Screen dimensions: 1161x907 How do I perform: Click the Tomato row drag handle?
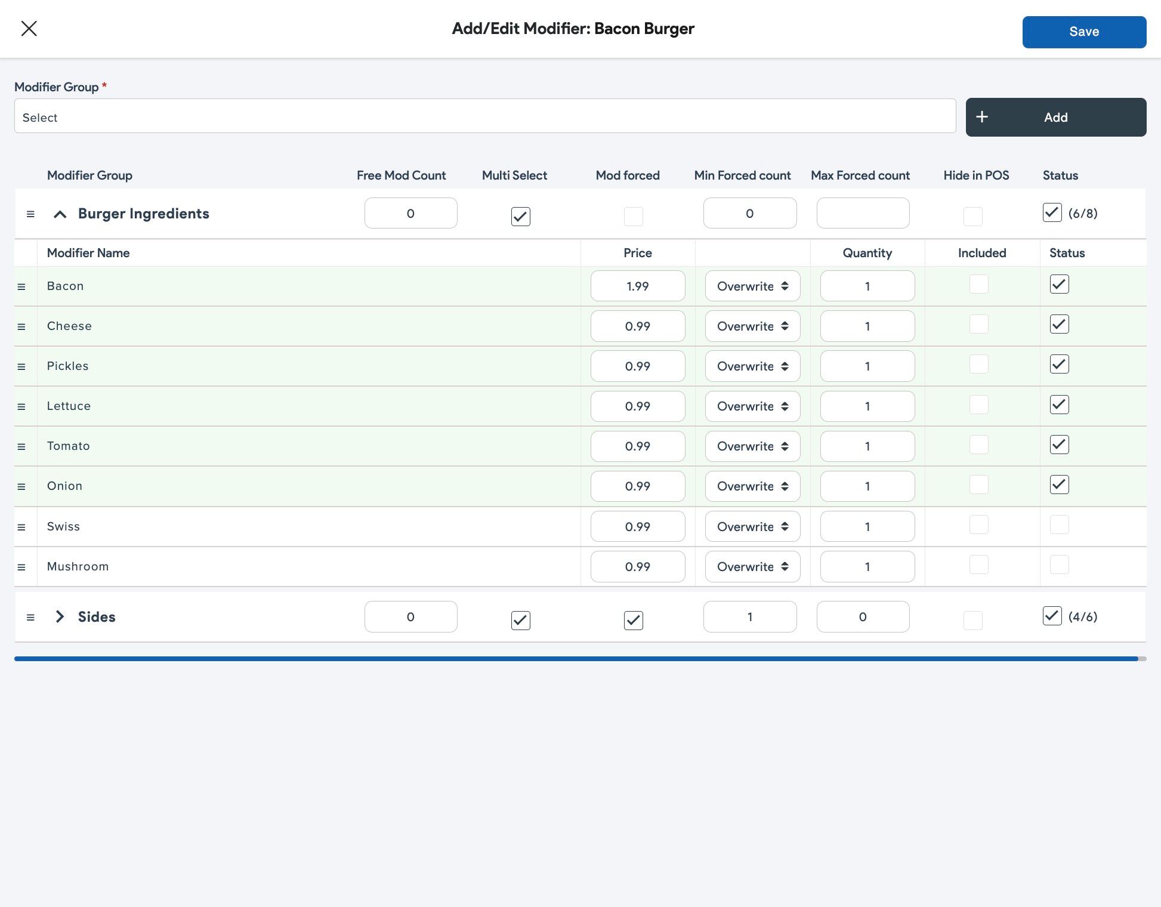click(x=21, y=447)
